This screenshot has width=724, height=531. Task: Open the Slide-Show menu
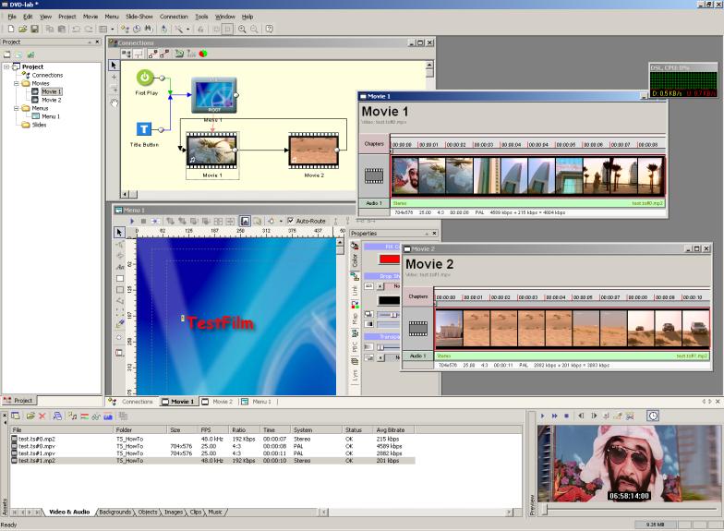click(139, 17)
